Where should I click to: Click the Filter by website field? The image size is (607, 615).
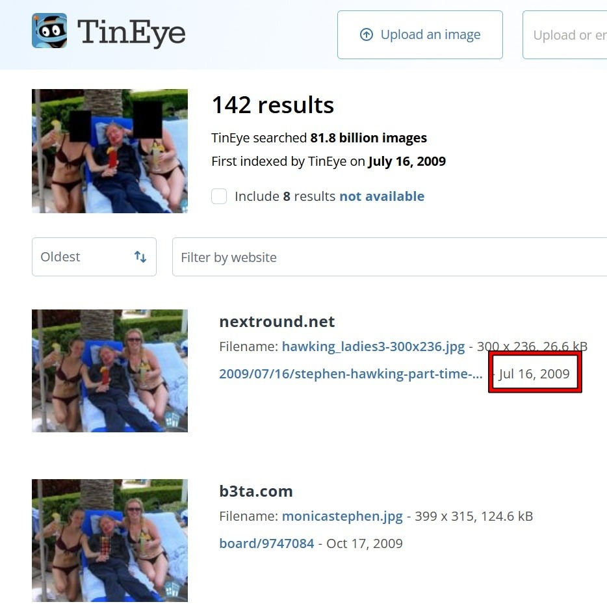pos(390,257)
